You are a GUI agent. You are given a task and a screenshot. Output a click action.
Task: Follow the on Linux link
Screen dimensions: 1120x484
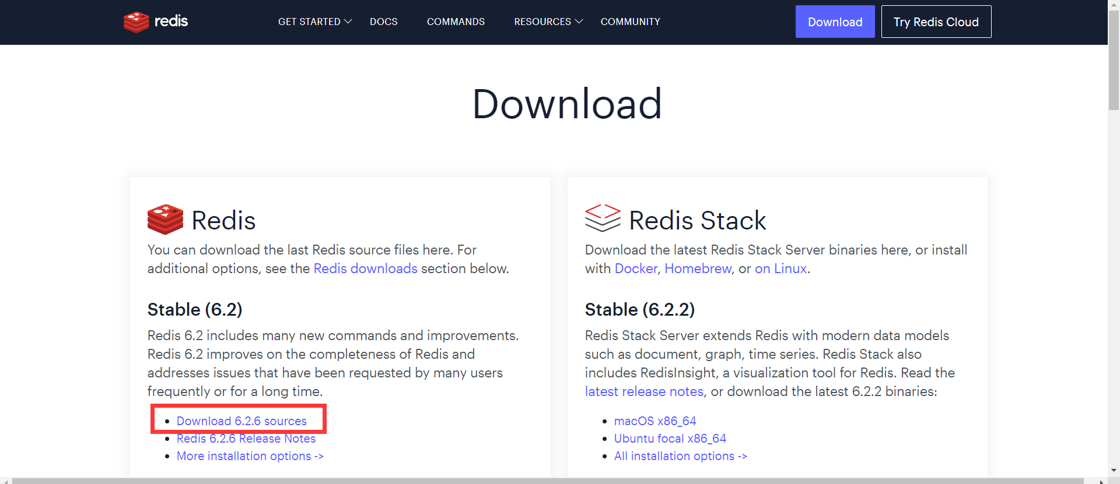coord(780,269)
